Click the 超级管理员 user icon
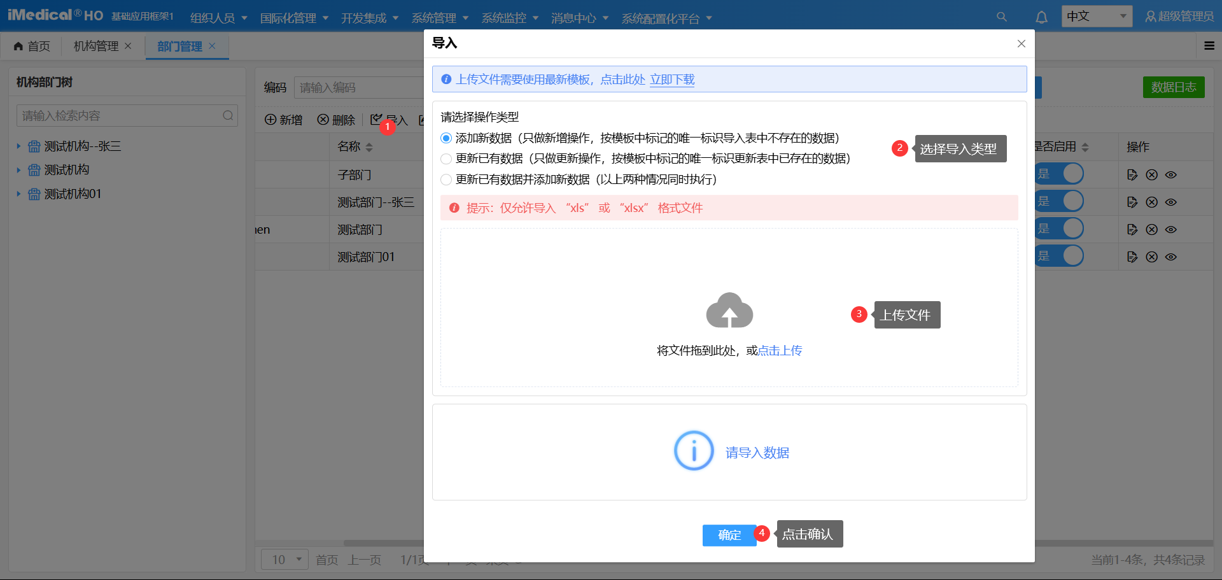Viewport: 1222px width, 580px height. [1151, 17]
